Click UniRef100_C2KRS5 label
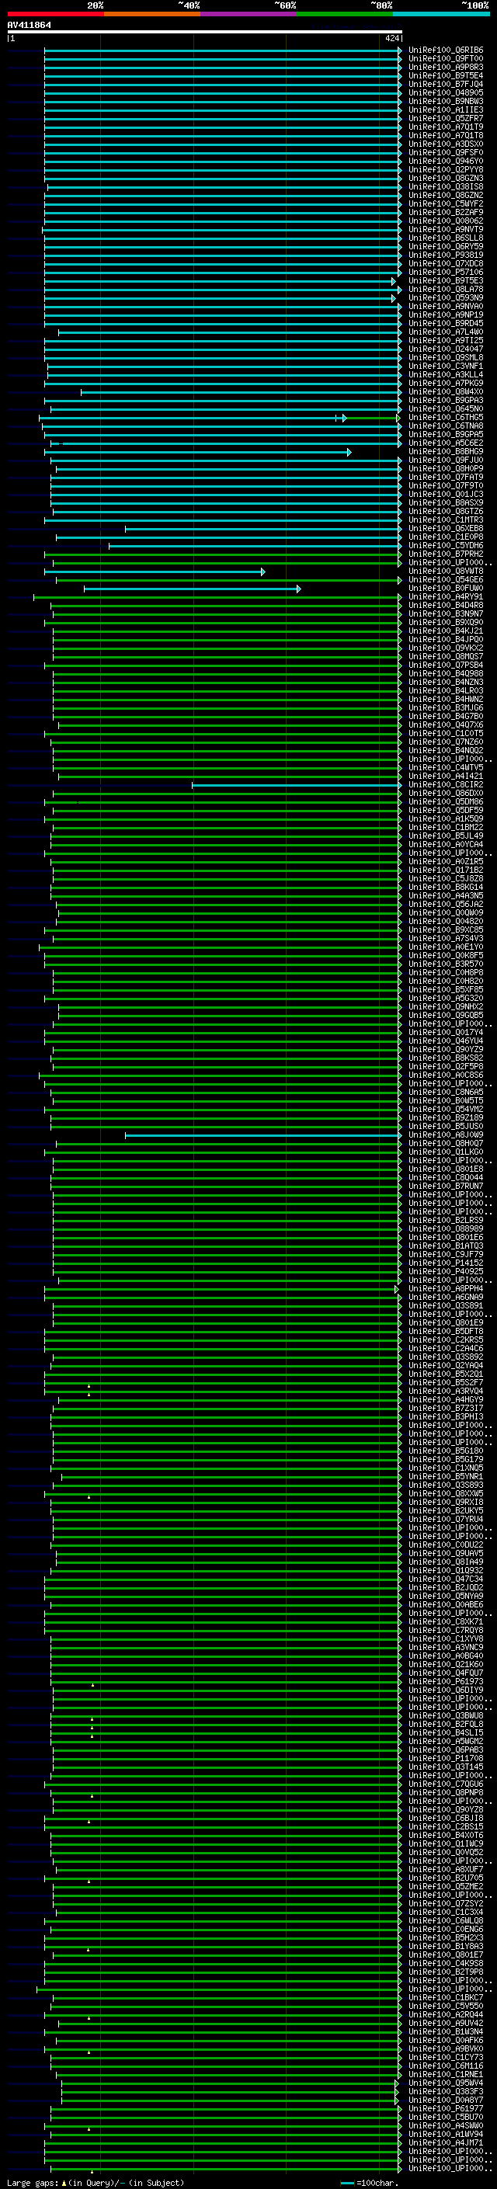497x2189 pixels. [x=446, y=1340]
